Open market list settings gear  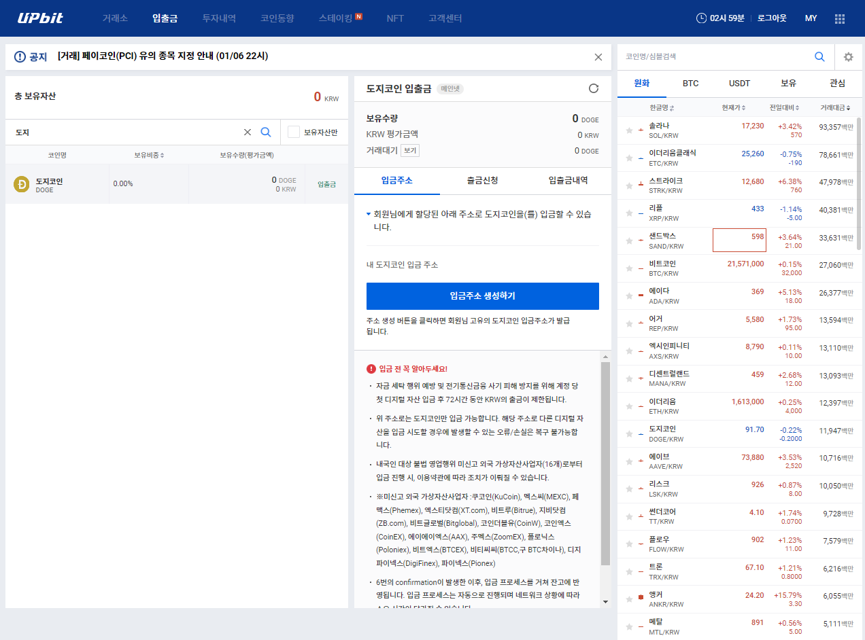(848, 57)
